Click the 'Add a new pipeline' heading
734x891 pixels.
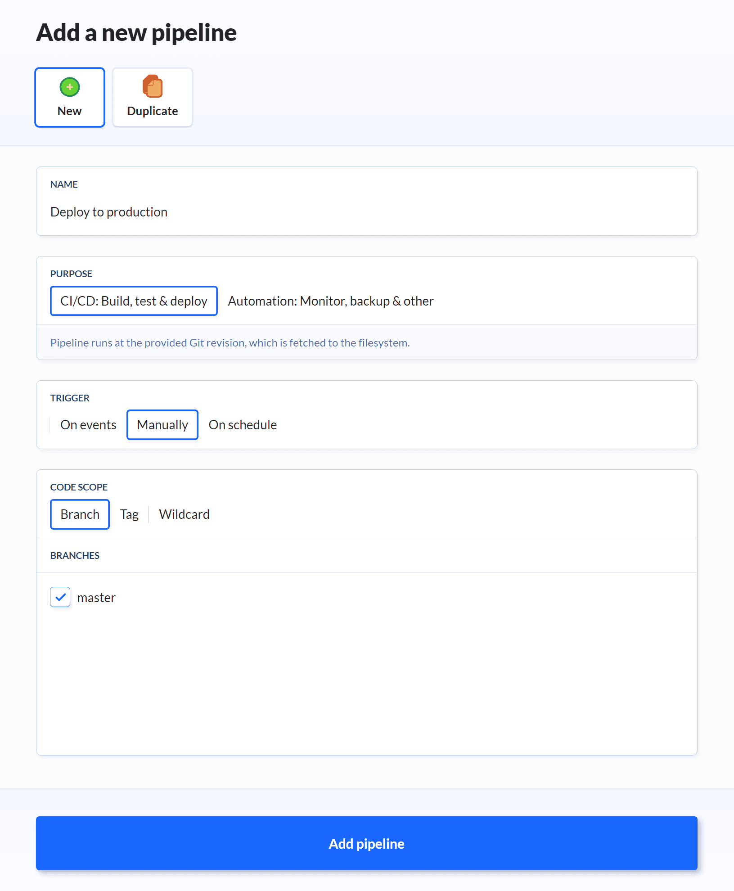[136, 33]
